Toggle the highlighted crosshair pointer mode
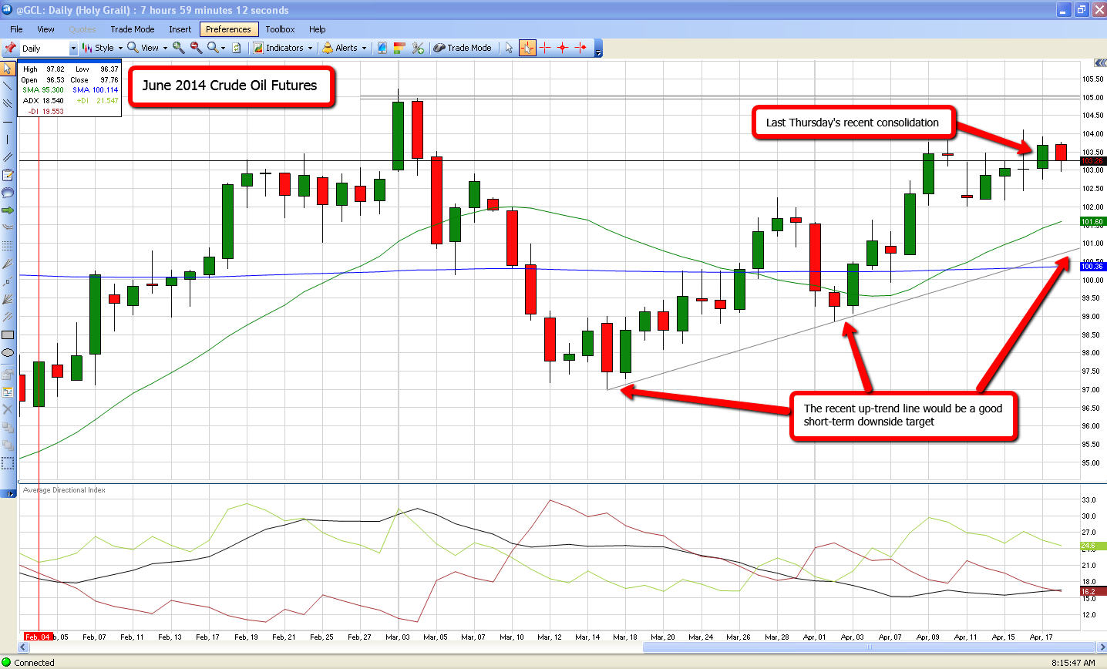Screen dimensions: 1107x669 (527, 48)
